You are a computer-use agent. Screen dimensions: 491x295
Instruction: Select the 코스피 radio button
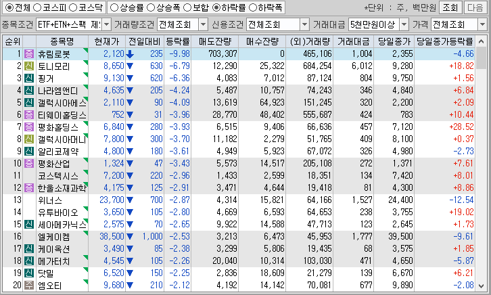pyautogui.click(x=37, y=7)
